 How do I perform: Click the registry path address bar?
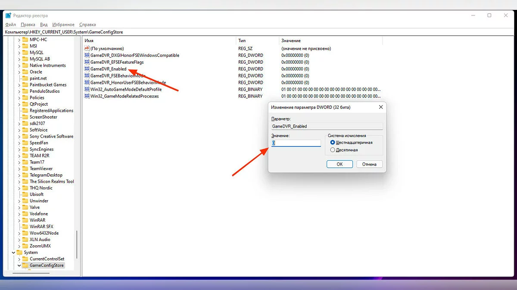click(258, 32)
